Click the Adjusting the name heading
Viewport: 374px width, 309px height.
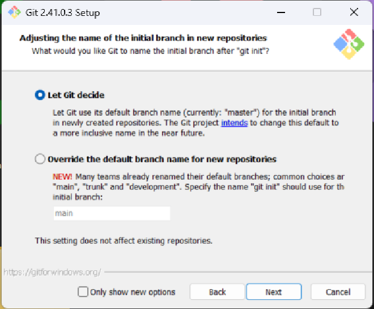(143, 38)
